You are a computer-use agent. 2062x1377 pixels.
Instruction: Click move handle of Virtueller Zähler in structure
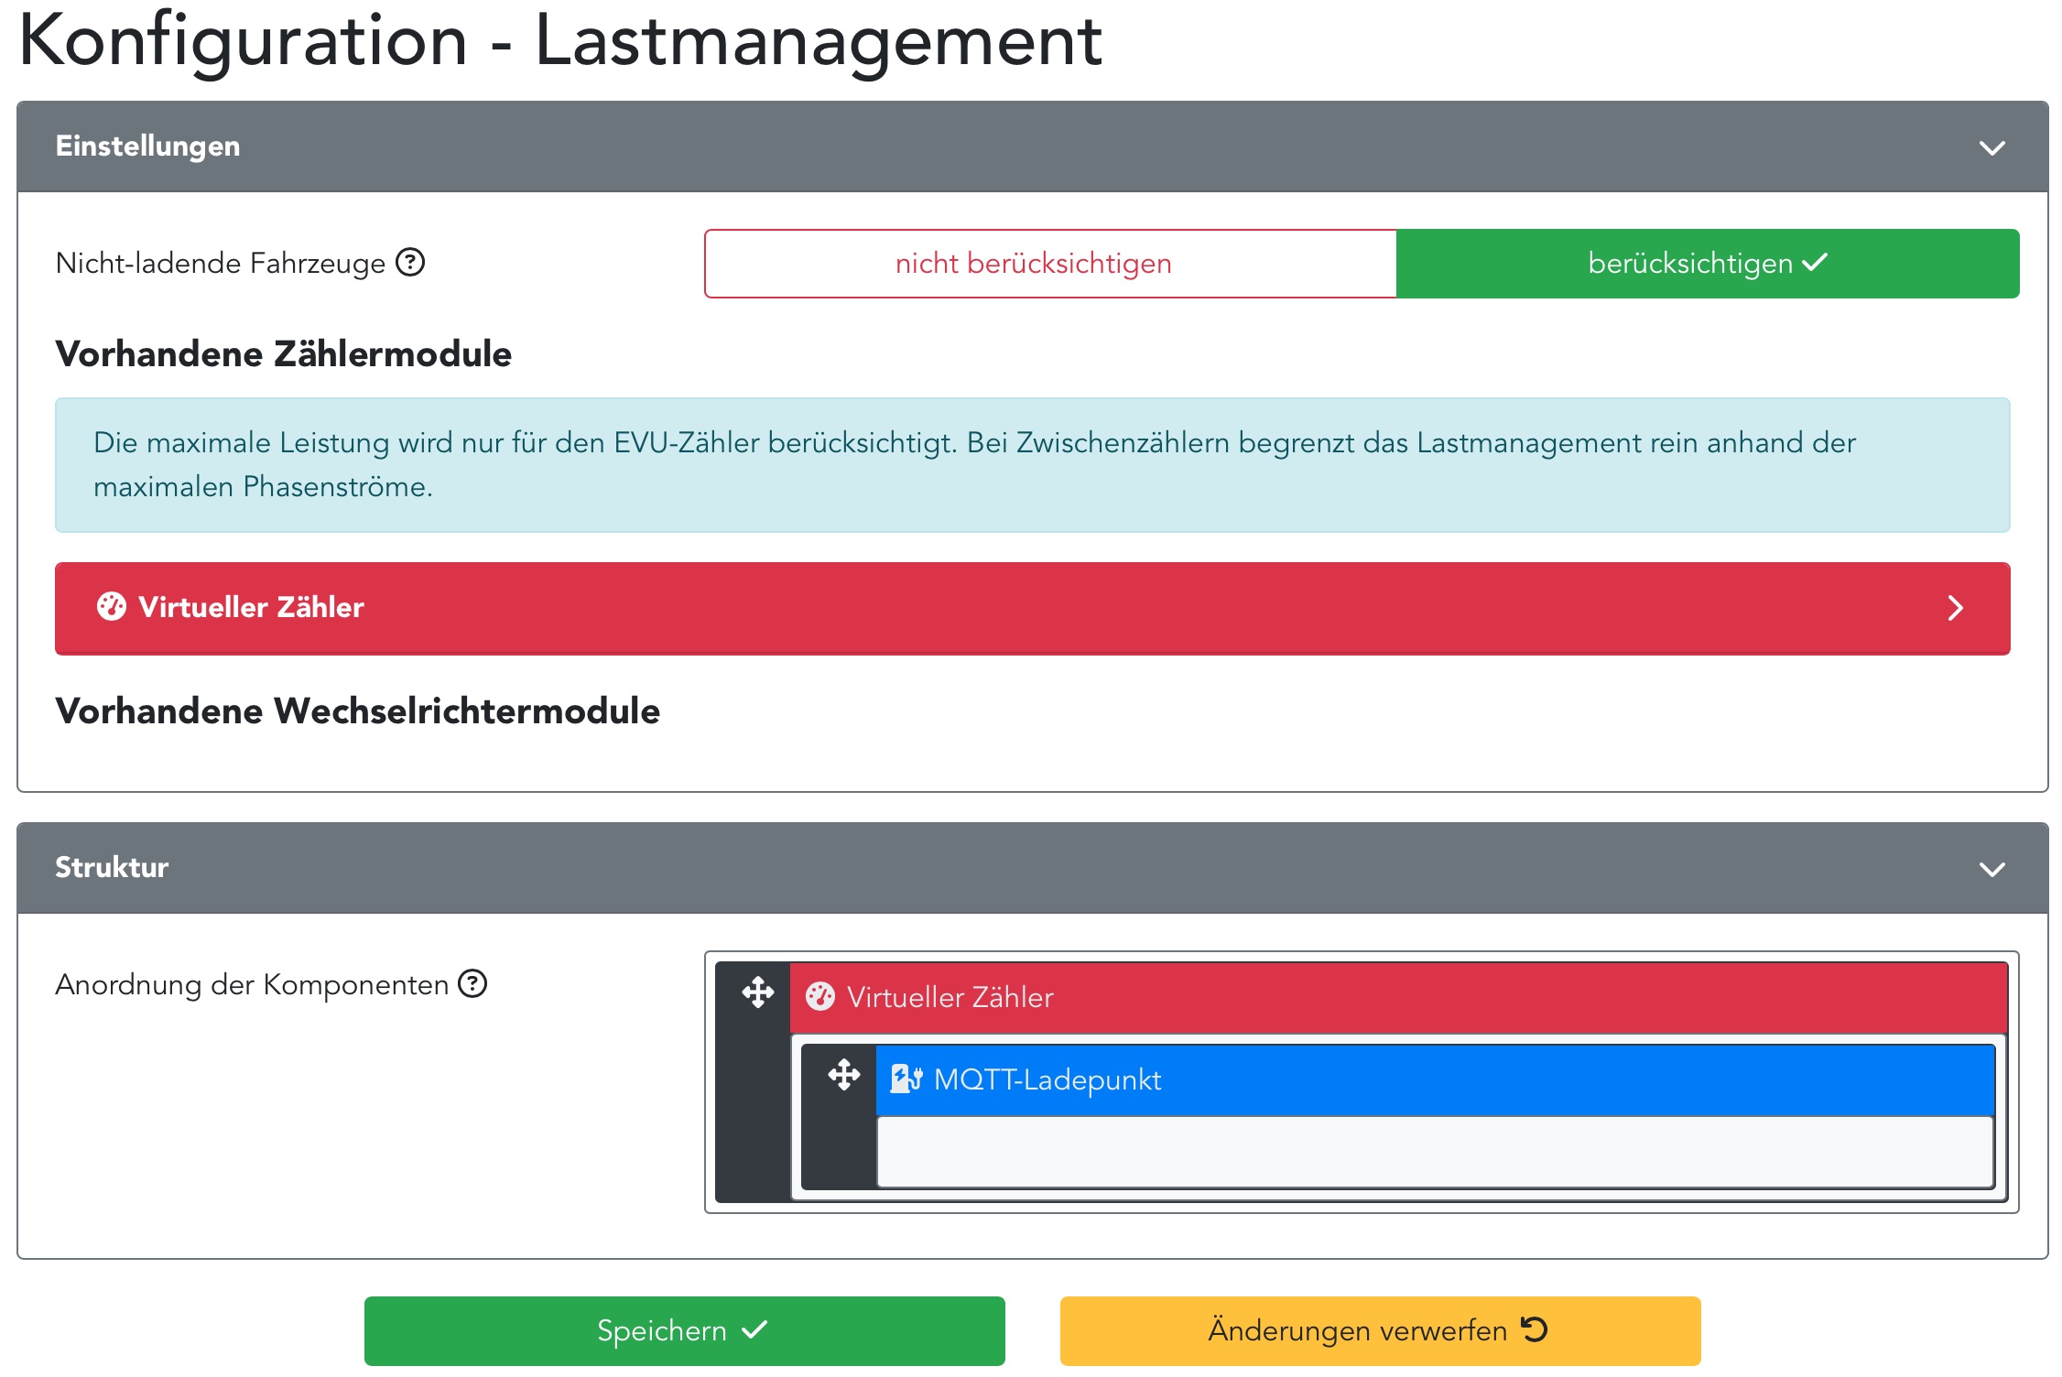tap(757, 992)
